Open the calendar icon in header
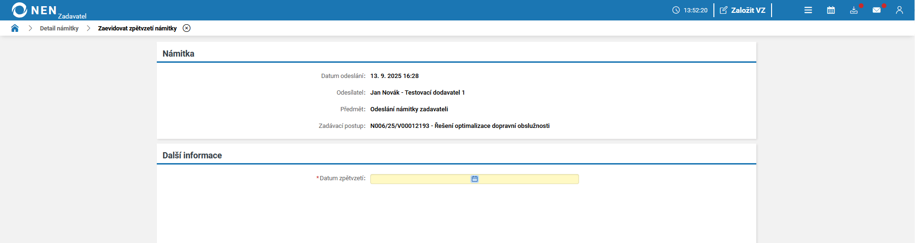This screenshot has width=915, height=243. (x=831, y=10)
